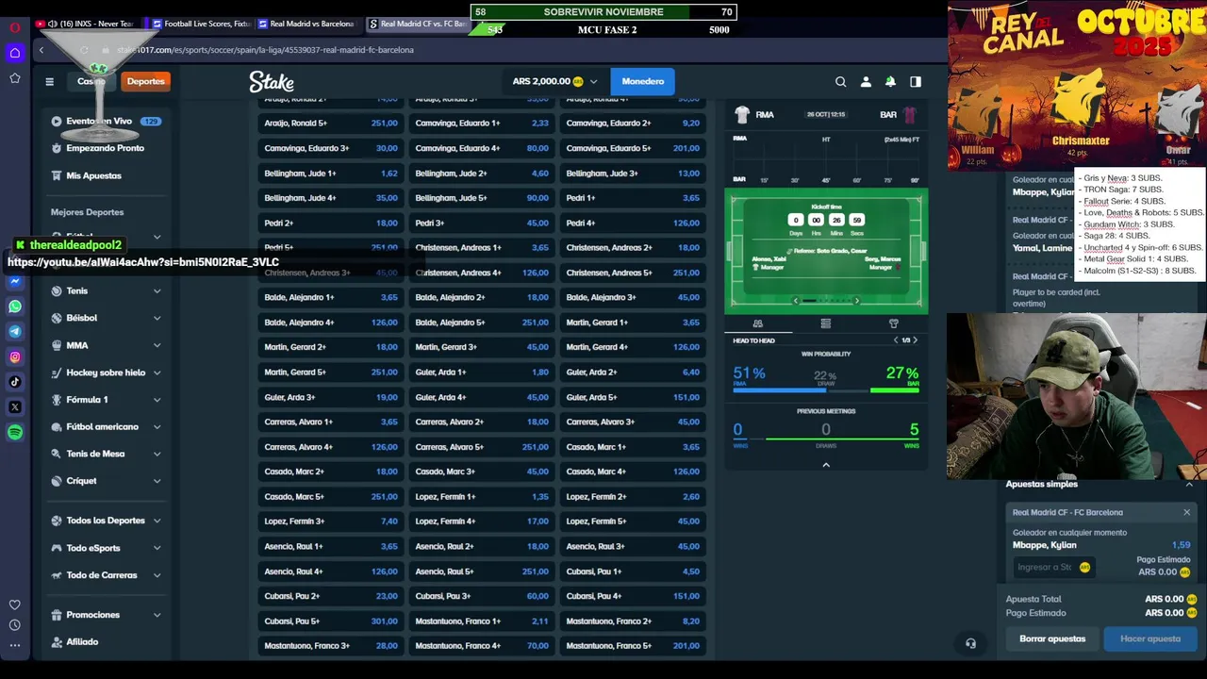Go to next Head to Head page

pos(915,340)
